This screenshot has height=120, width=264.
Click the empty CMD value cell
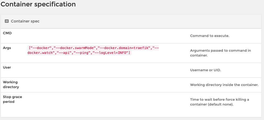(107, 36)
